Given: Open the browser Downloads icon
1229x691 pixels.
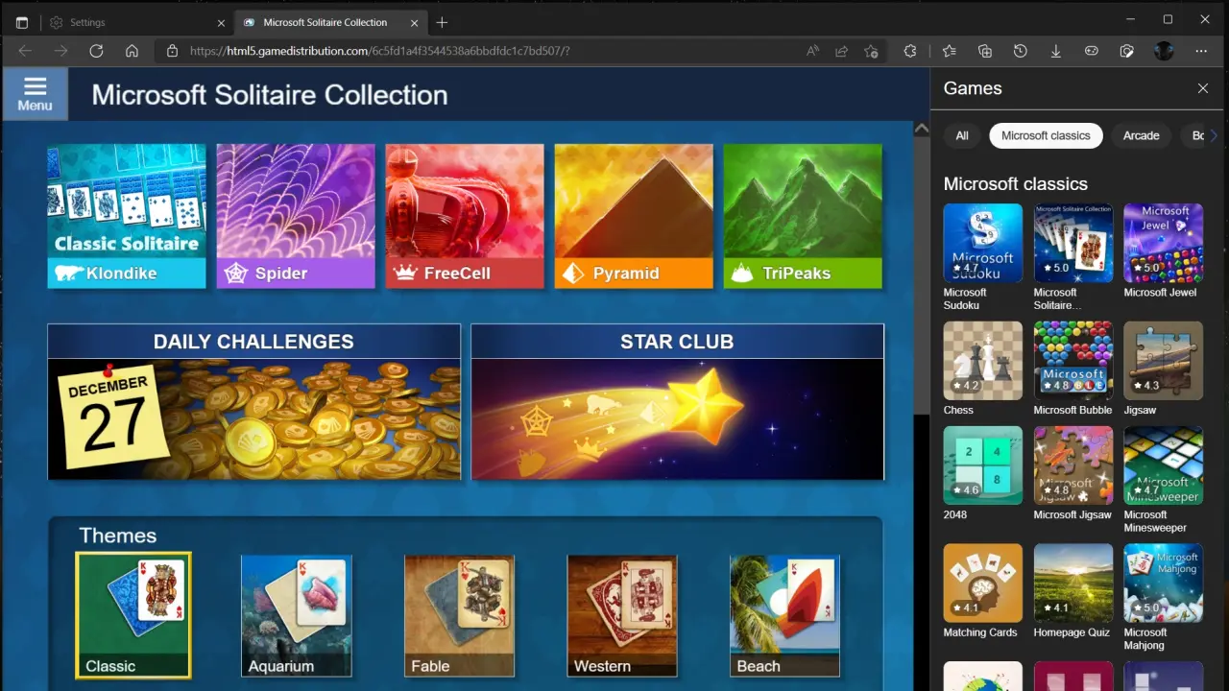Looking at the screenshot, I should 1056,51.
